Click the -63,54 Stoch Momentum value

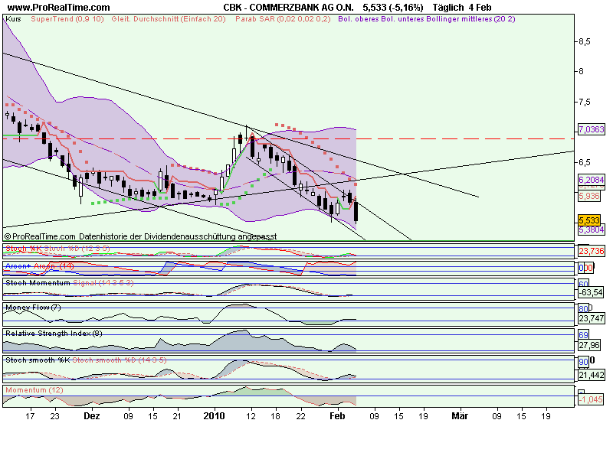tap(591, 292)
